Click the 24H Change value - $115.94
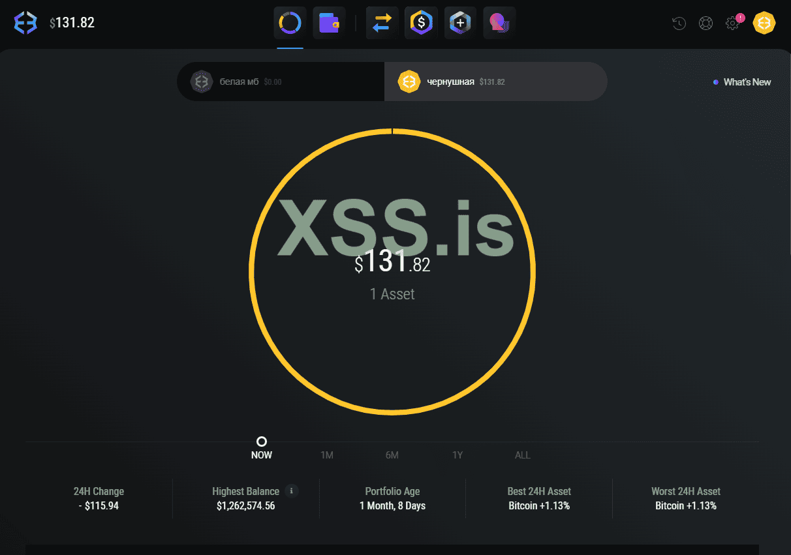 (99, 505)
